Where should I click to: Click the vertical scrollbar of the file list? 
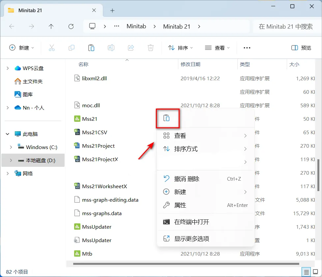pyautogui.click(x=318, y=175)
